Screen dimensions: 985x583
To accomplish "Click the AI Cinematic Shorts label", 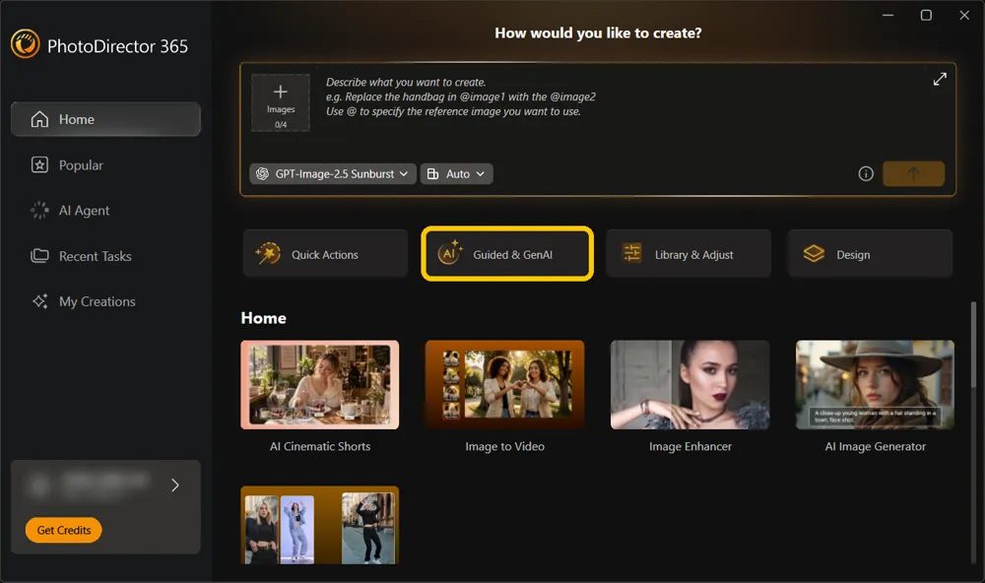I will pyautogui.click(x=320, y=447).
